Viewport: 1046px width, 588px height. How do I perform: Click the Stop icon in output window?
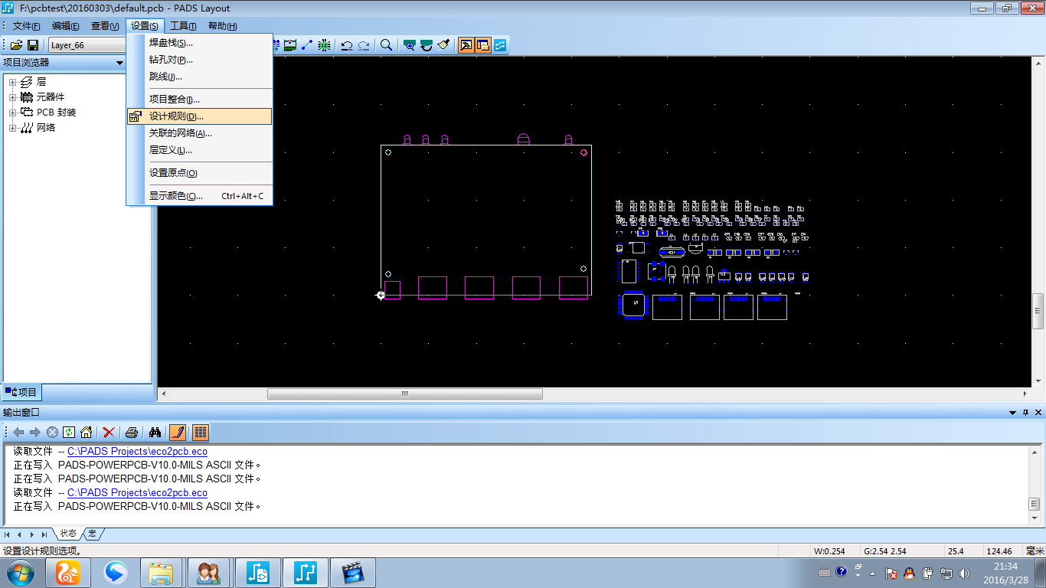coord(52,433)
